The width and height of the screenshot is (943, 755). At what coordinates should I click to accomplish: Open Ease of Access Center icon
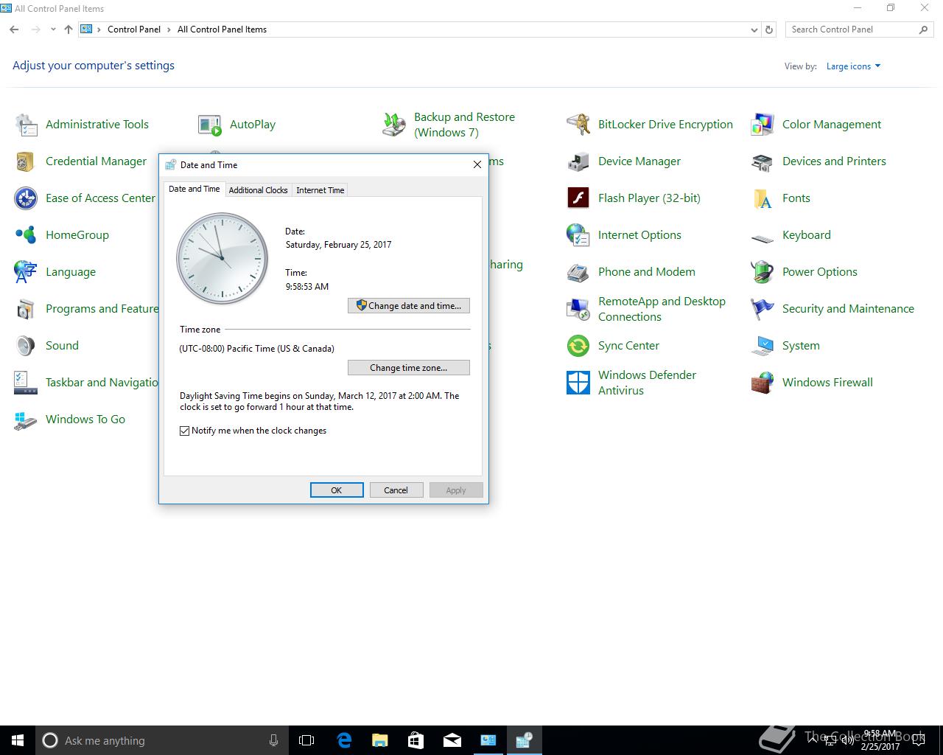(x=26, y=198)
